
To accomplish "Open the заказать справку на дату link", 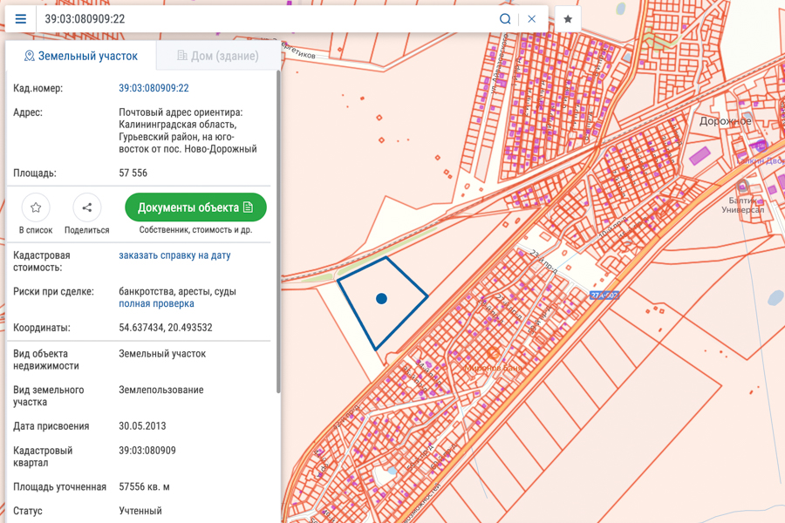I will point(174,255).
